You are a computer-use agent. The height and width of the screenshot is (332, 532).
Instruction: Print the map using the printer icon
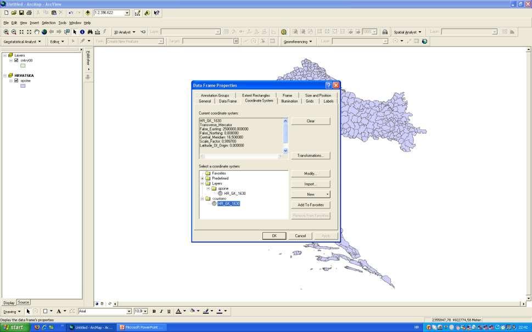29,13
